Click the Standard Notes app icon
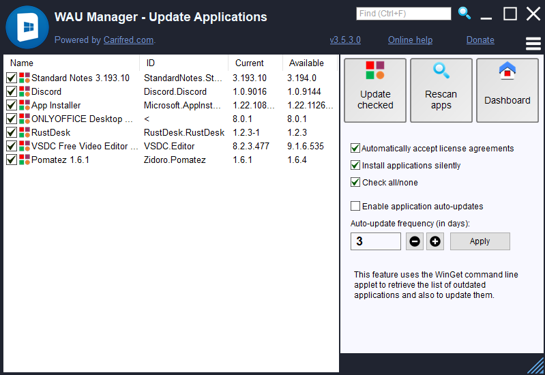 point(25,78)
